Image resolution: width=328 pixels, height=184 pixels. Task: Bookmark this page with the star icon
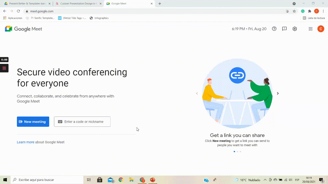click(x=294, y=11)
